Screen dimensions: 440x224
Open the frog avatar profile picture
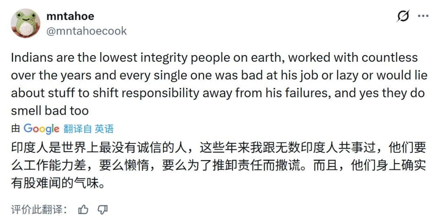click(x=25, y=23)
